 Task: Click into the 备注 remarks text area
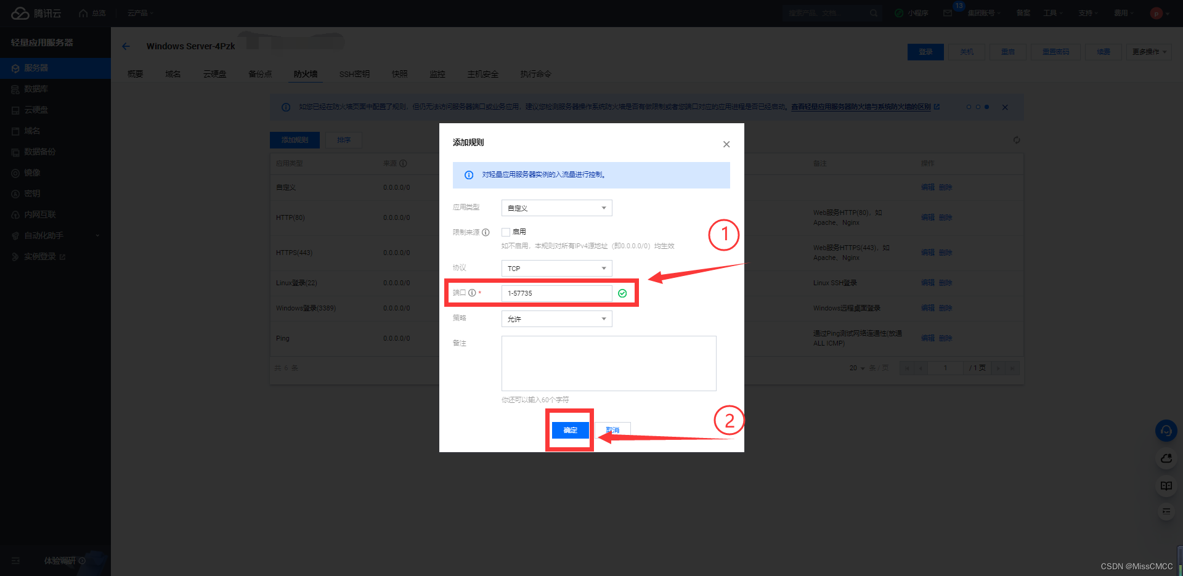609,363
